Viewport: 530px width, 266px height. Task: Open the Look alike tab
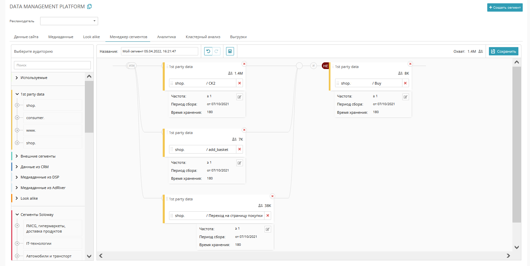(91, 37)
